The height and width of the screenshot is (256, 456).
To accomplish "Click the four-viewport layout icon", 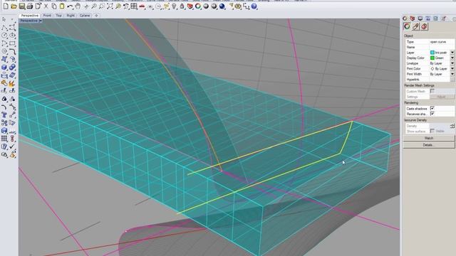I will (x=134, y=6).
